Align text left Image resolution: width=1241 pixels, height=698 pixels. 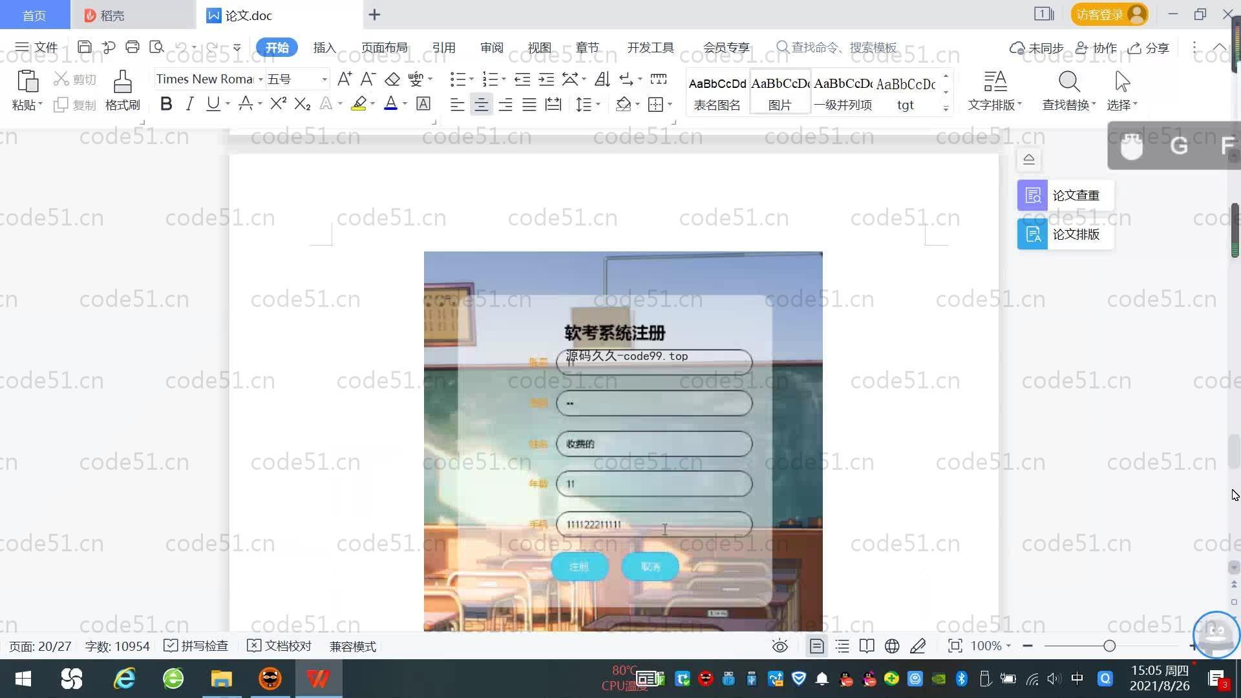[x=457, y=104]
